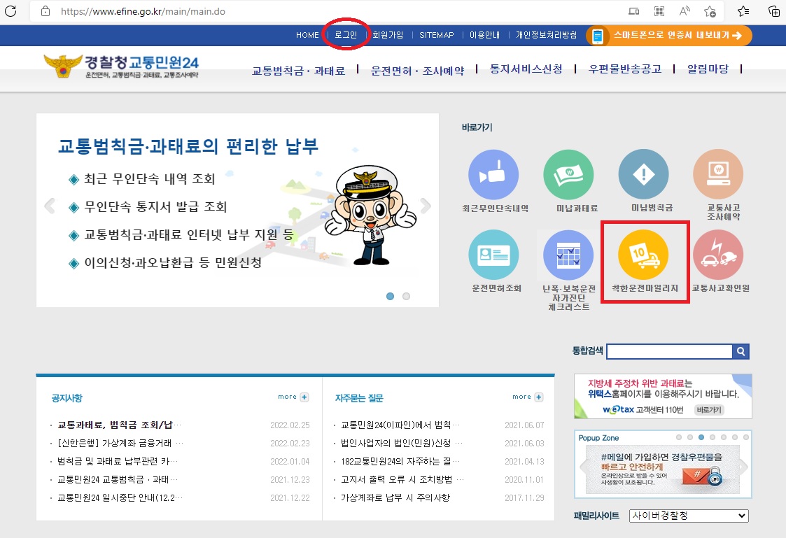The height and width of the screenshot is (538, 786).
Task: Open FAQ '고지서 출력 오류 시 조치방법'
Action: [402, 479]
